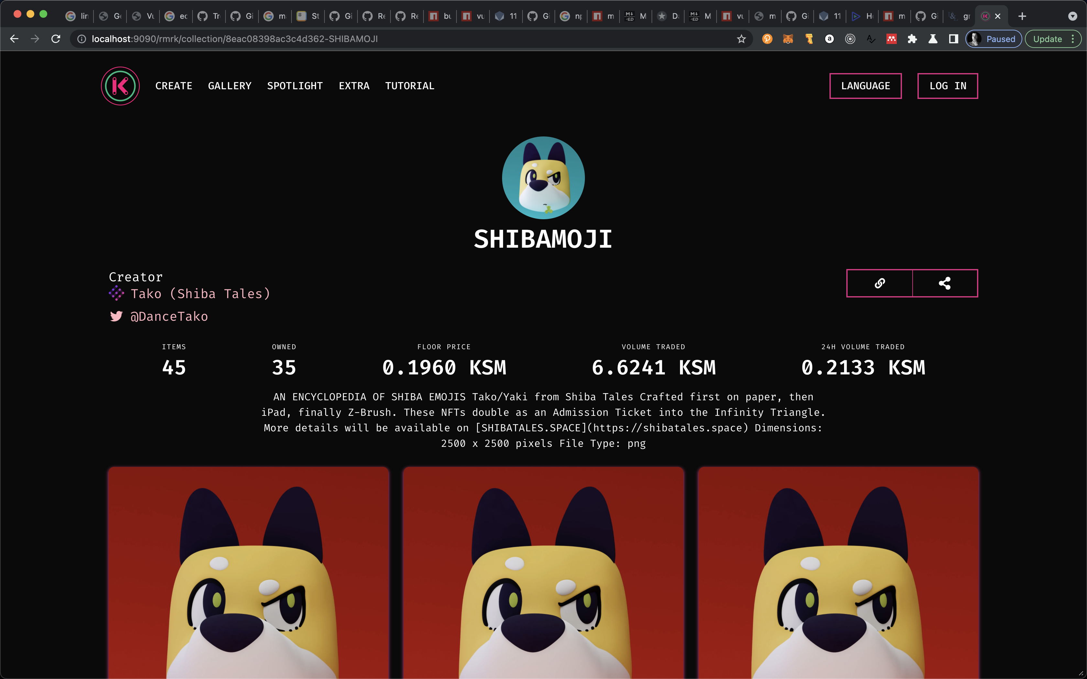Image resolution: width=1087 pixels, height=679 pixels.
Task: Switch to the 'bu' npm tab
Action: point(440,16)
